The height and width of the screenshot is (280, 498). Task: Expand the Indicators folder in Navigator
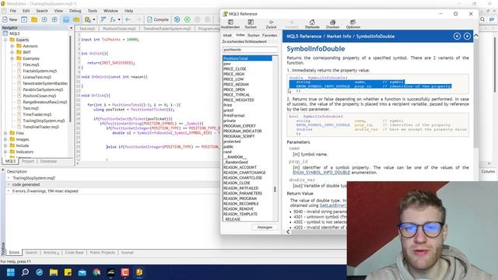[5, 152]
